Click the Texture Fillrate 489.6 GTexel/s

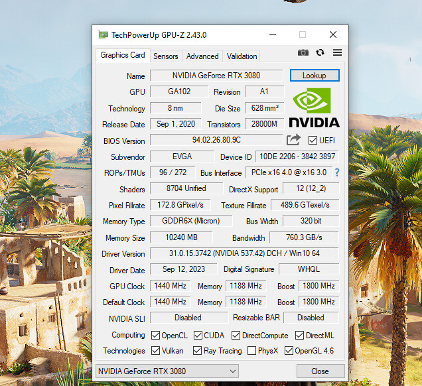305,205
